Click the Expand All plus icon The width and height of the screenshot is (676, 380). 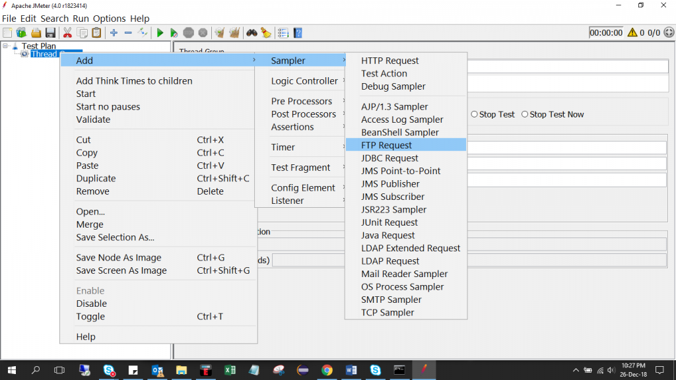coord(114,33)
